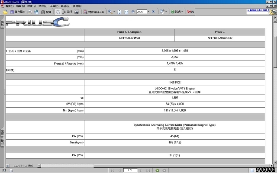Screen dimensions: 277x173
Task: Go to the Previous Page button
Action: click(x=119, y=170)
